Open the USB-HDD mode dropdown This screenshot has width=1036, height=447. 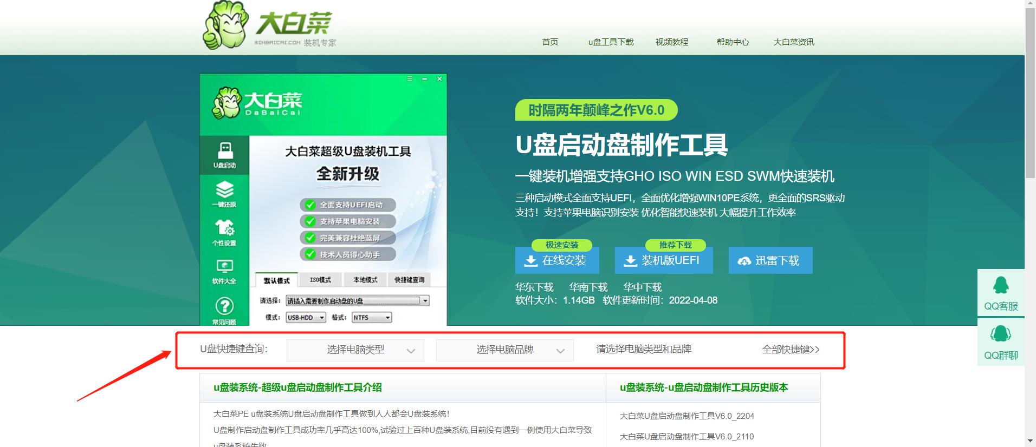(x=306, y=318)
